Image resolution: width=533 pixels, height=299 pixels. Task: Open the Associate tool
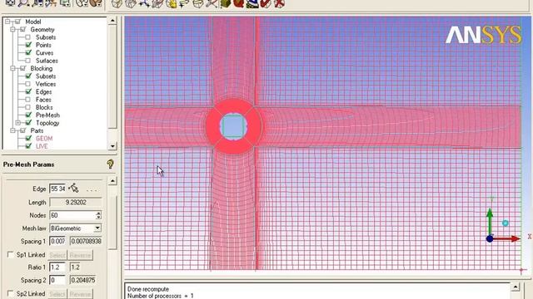tap(171, 3)
